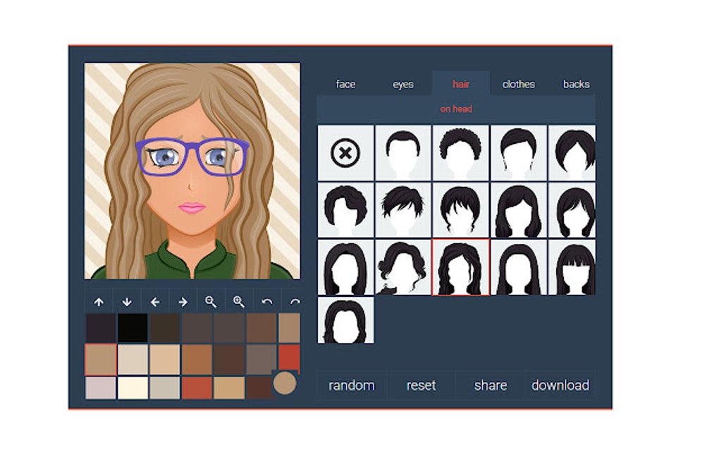This screenshot has height=450, width=719.
Task: Choose the lone hairstyle in the bottom row
Action: 345,320
